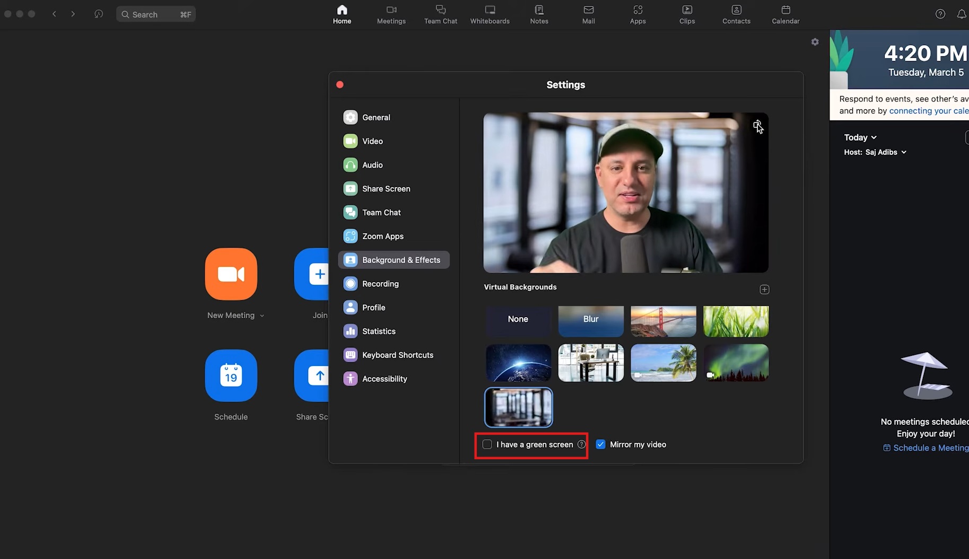Add a virtual background with plus icon
This screenshot has width=969, height=559.
[764, 290]
